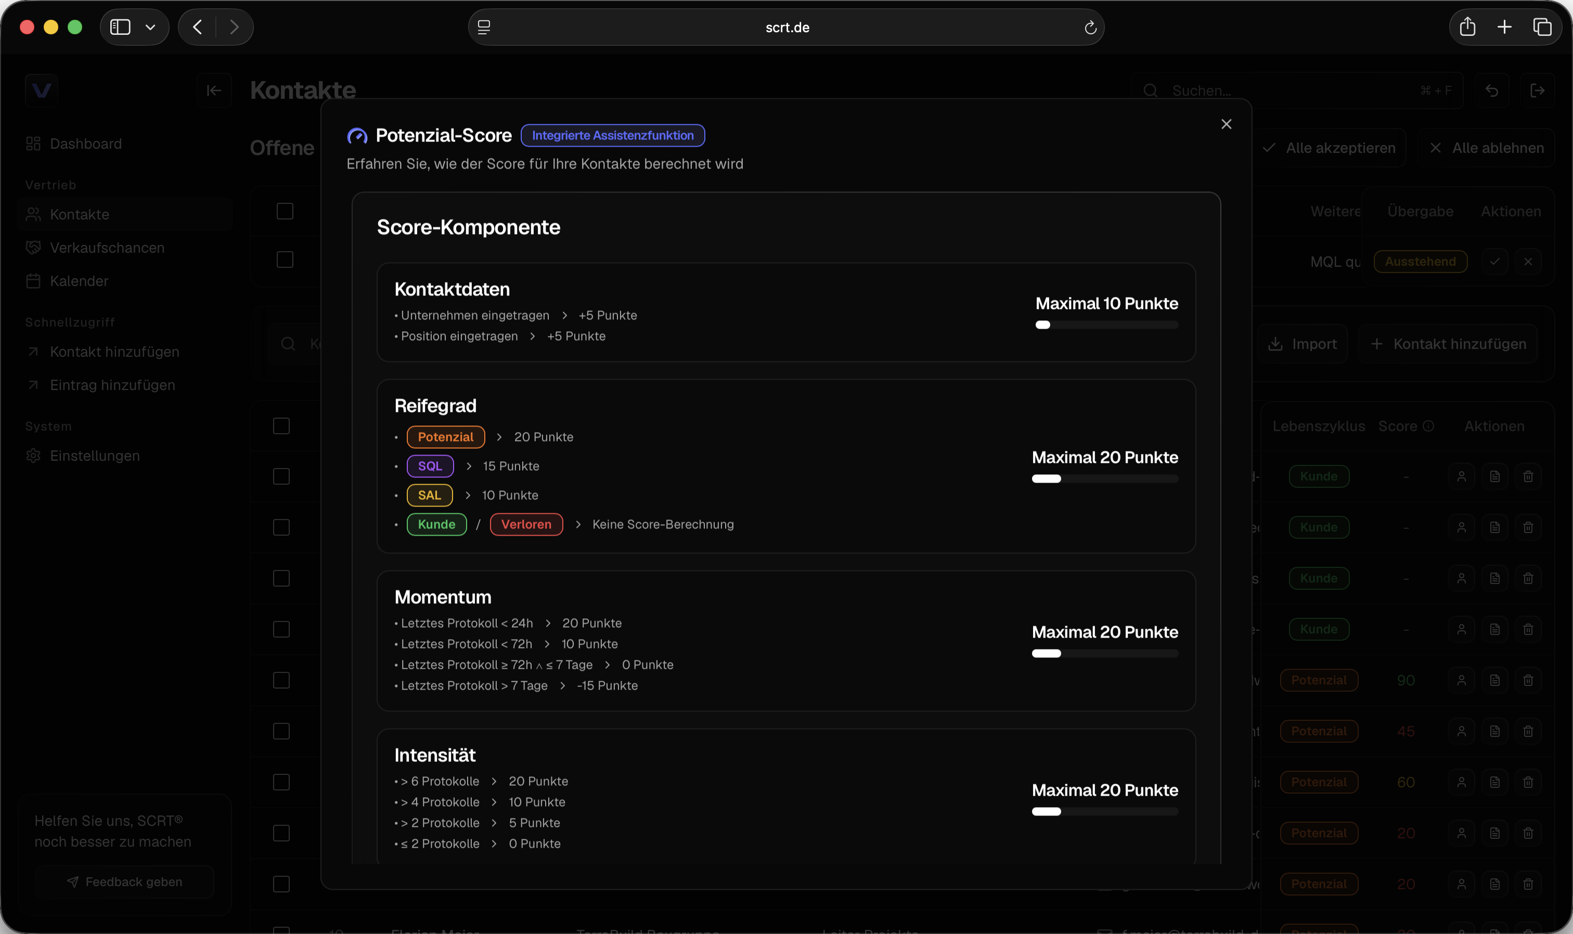Click the Kontaktdaten progress bar

click(x=1106, y=325)
